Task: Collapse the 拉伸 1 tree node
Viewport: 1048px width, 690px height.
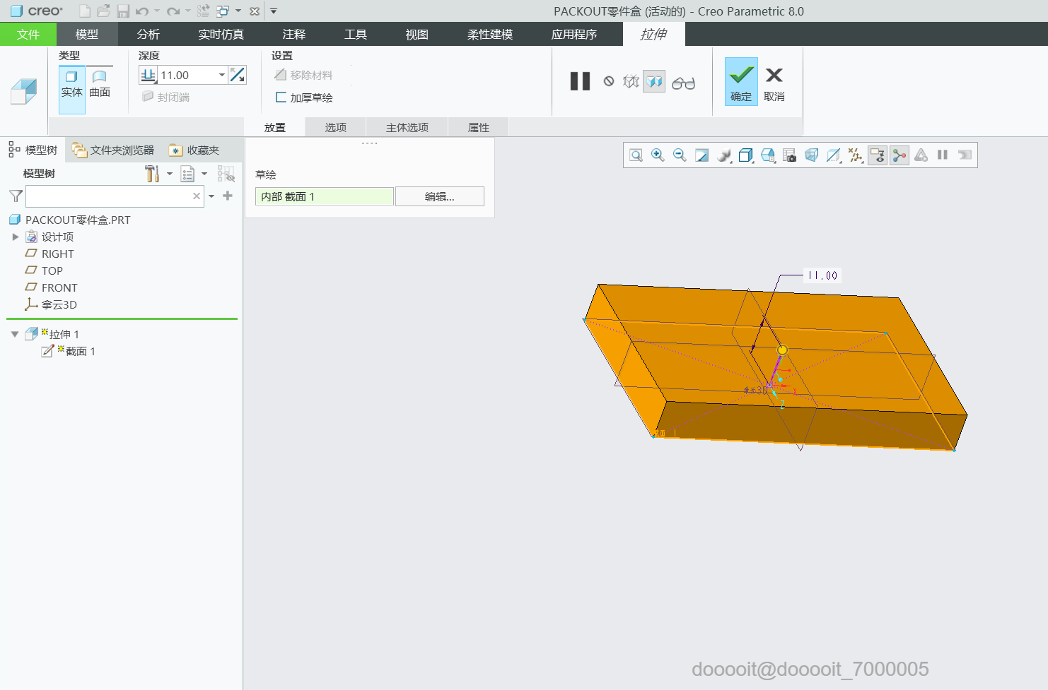Action: coord(15,334)
